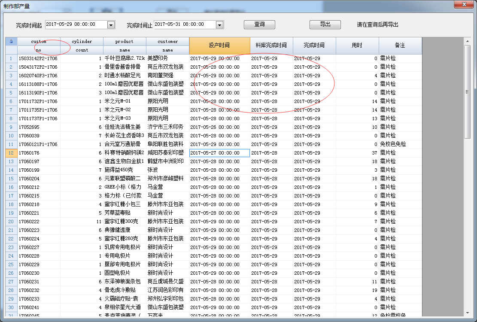477x322 pixels.
Task: Click the 导出 button to export results
Action: click(x=325, y=24)
